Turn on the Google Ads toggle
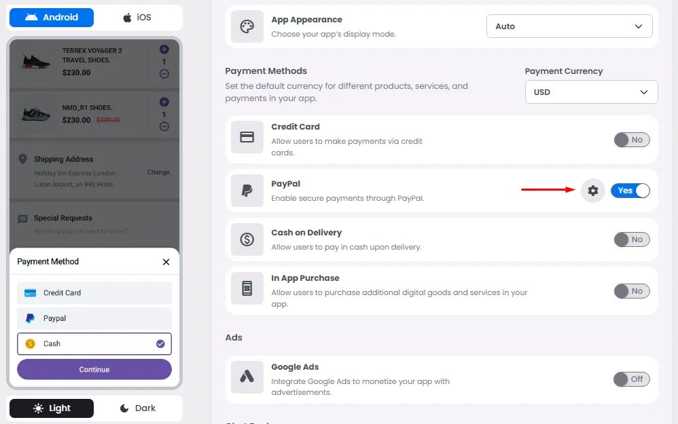This screenshot has width=678, height=424. pyautogui.click(x=631, y=379)
